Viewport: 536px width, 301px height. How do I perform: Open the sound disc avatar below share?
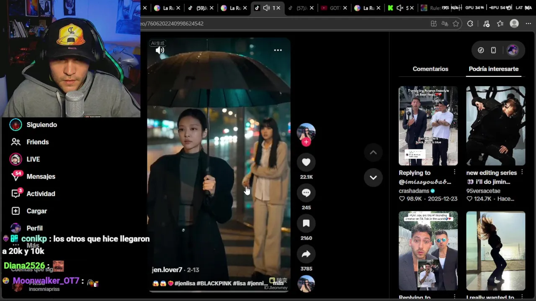tap(306, 284)
